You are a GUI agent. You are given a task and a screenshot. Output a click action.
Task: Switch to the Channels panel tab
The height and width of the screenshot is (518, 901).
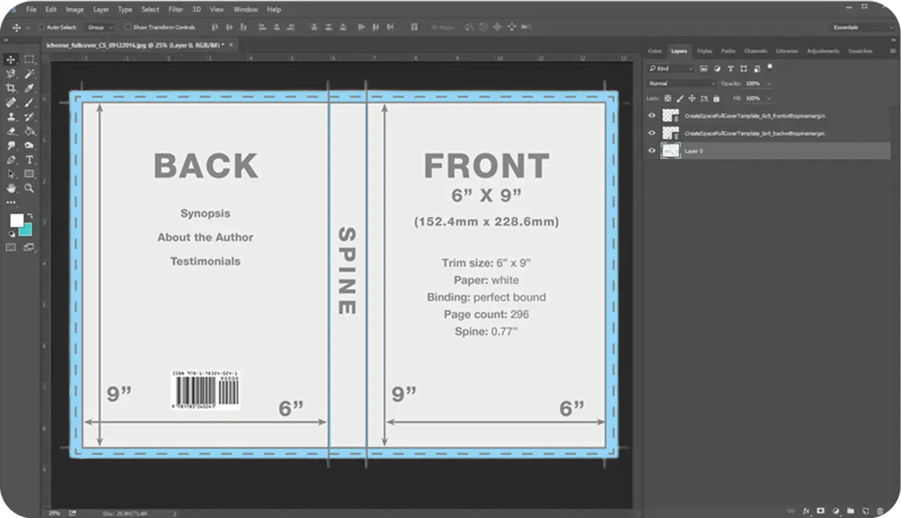[x=755, y=51]
